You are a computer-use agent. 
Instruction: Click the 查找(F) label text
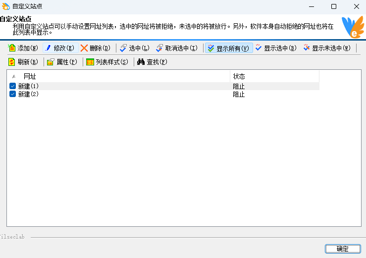(157, 62)
